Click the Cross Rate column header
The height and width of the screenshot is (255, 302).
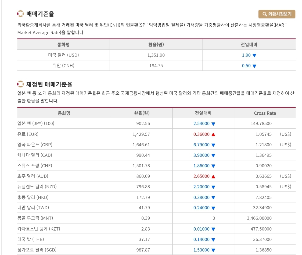265,113
